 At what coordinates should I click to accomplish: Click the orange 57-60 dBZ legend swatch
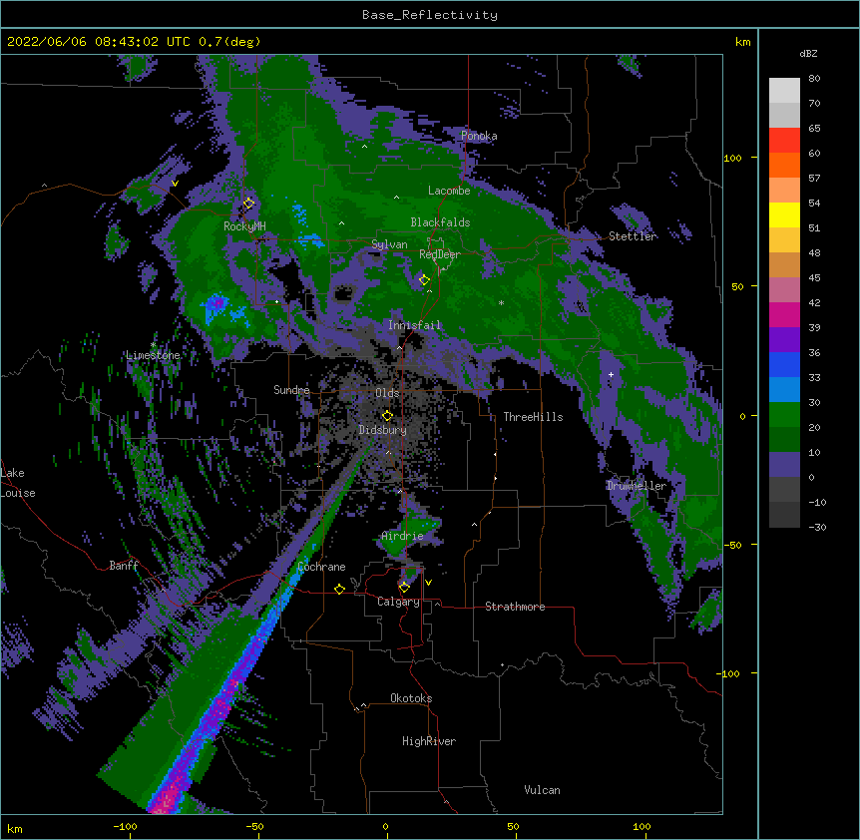(x=784, y=165)
